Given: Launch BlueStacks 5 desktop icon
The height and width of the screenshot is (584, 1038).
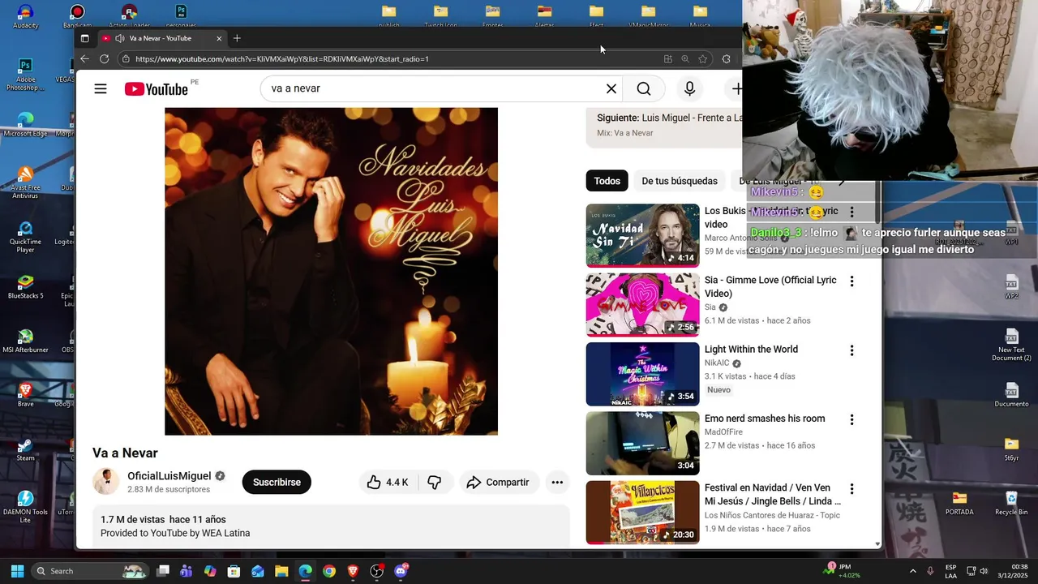Looking at the screenshot, I should pos(25,286).
